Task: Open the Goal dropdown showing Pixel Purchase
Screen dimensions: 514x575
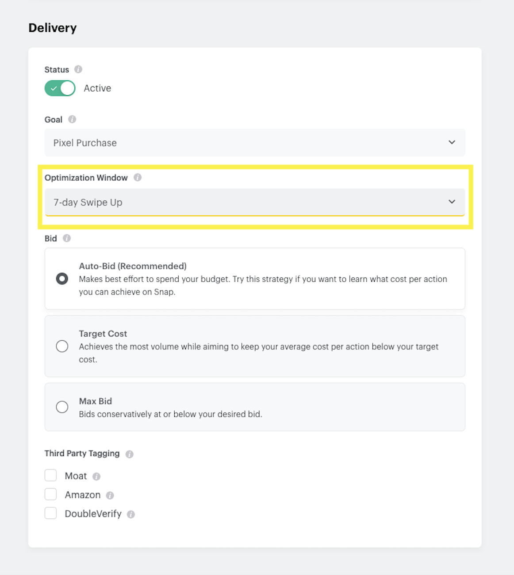Action: (x=255, y=143)
